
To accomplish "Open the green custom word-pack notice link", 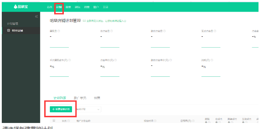I will 106,21.
